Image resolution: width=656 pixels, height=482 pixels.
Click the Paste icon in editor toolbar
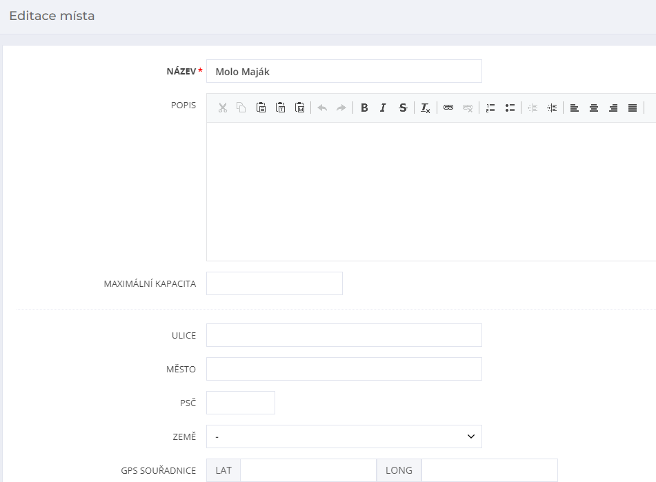[x=261, y=108]
